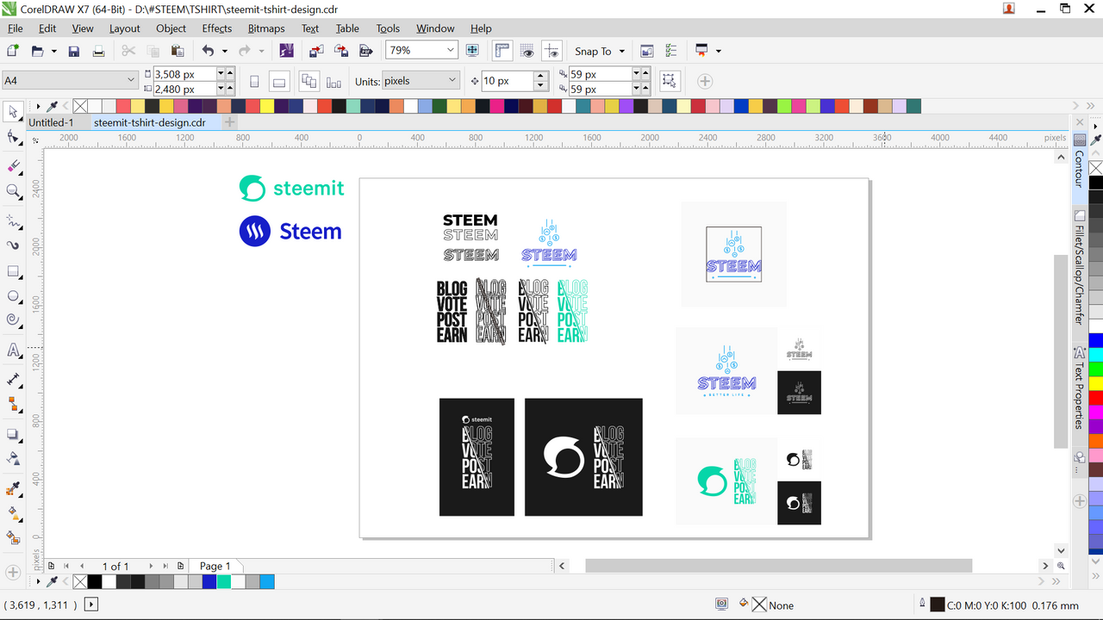Open the Text Properties docker tab
Screen dimensions: 1103x620
pos(1079,389)
